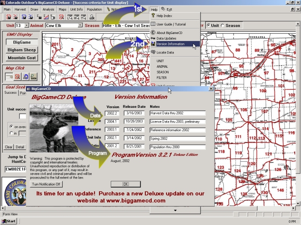Screen dimensions: 301x225
Task: Click the elk photo in version dialog
Action: pos(54,128)
